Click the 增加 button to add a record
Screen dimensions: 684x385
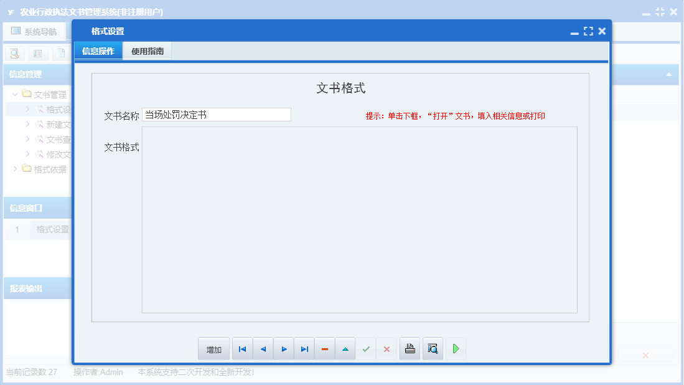click(x=213, y=348)
